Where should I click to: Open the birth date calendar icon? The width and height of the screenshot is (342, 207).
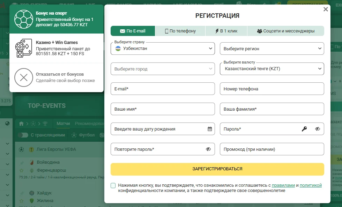(x=210, y=129)
